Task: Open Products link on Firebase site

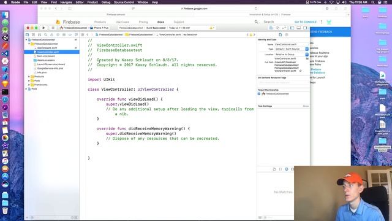Action: (100, 22)
